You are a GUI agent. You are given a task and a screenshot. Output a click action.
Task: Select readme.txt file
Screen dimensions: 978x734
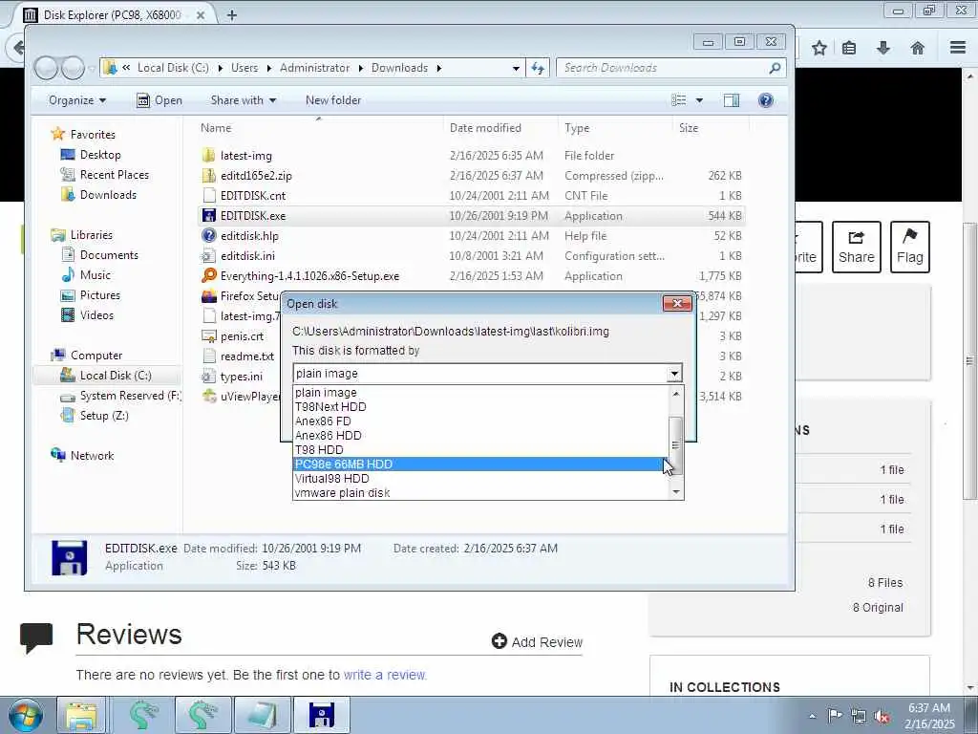click(247, 356)
